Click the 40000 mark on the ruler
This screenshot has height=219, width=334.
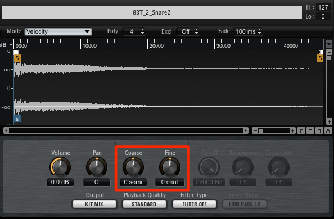click(x=291, y=45)
